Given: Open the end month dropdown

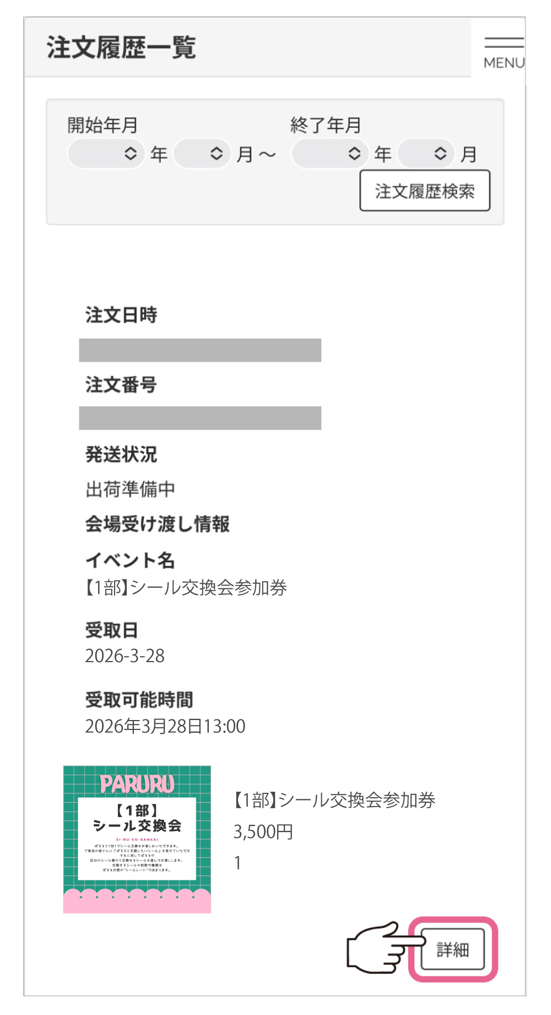Looking at the screenshot, I should [426, 153].
